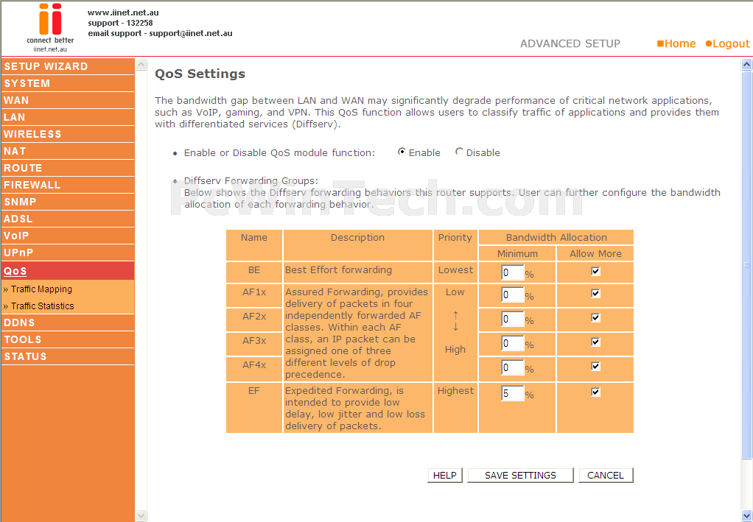753x522 pixels.
Task: Click the QoS Settings heading
Action: click(200, 74)
